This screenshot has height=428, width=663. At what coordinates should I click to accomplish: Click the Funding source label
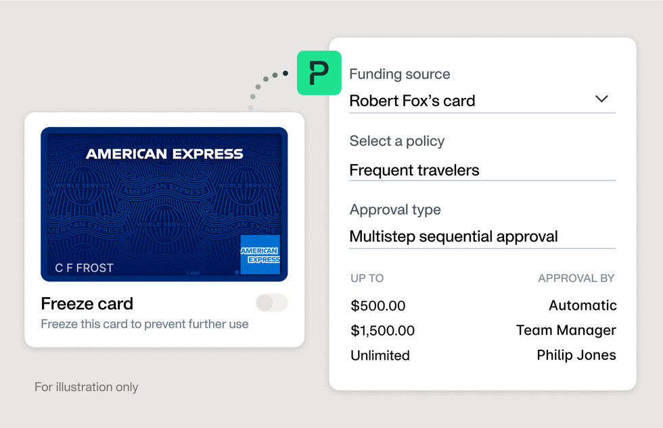tap(399, 74)
